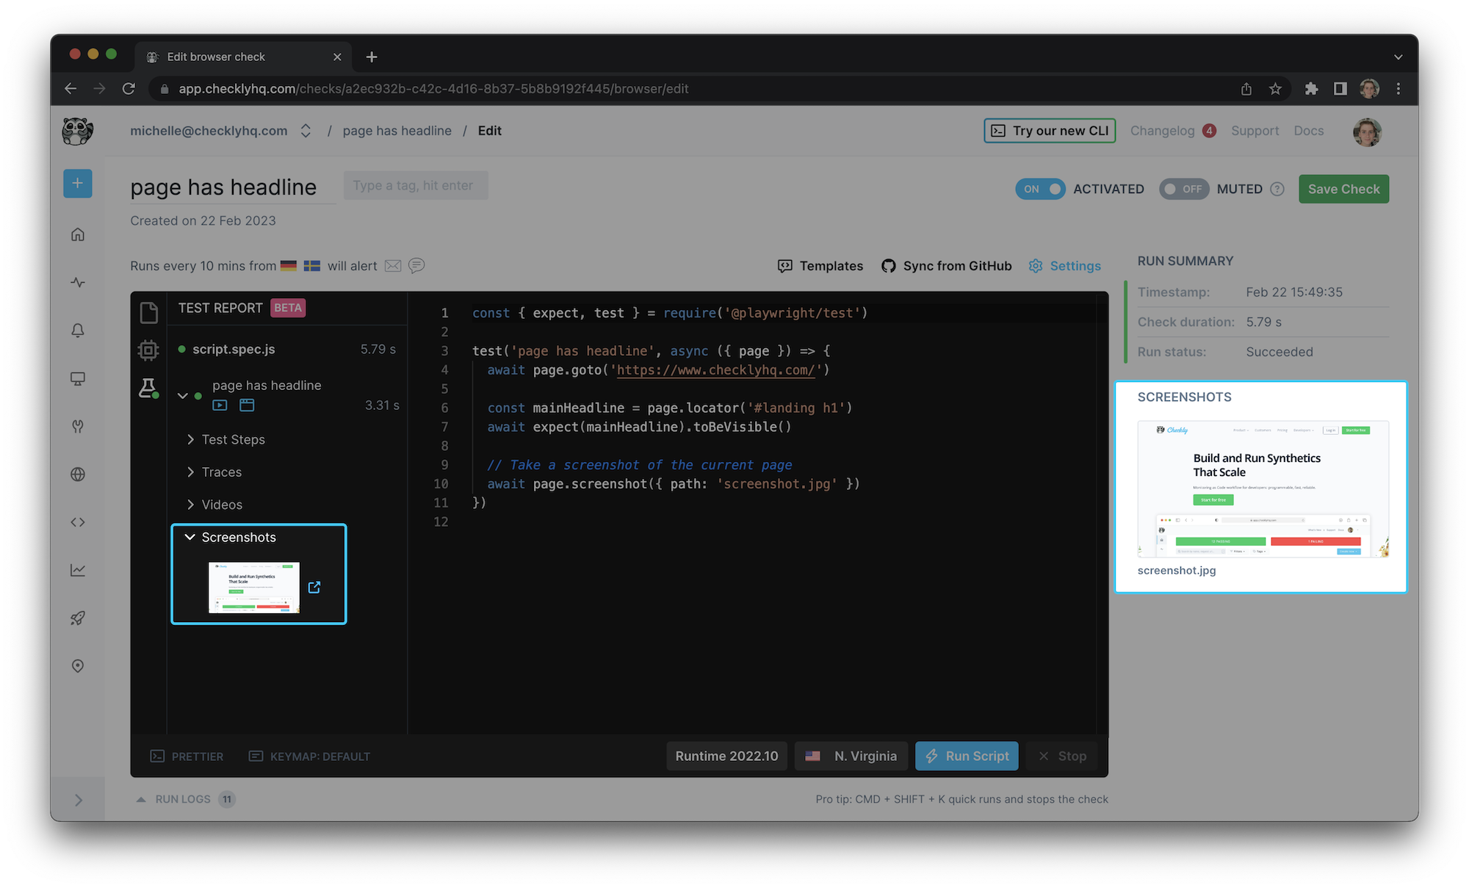Open the account switcher next to michelle@checklyhq.com
1469x888 pixels.
(306, 131)
